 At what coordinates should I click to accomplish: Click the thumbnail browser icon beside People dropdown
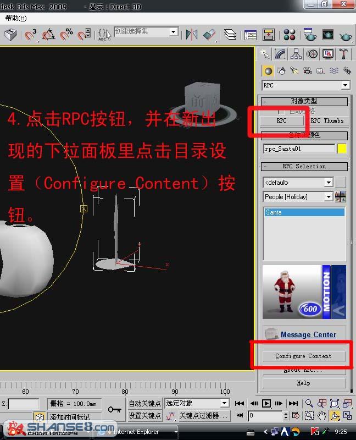(x=340, y=197)
